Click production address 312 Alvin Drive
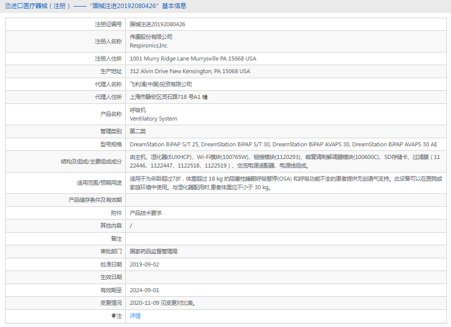 pyautogui.click(x=189, y=71)
